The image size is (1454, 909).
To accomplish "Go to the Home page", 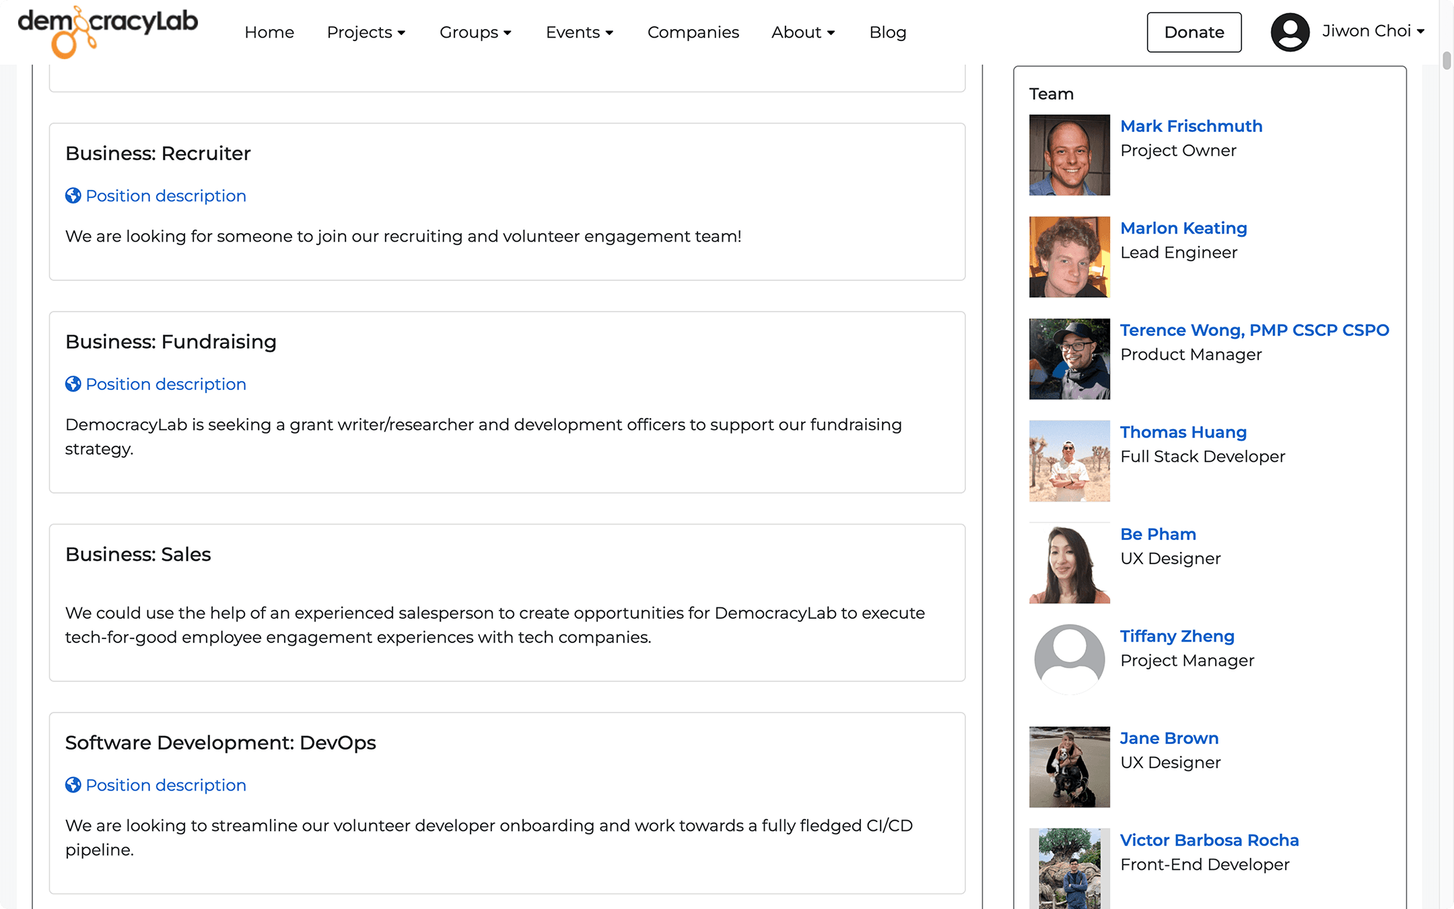I will 269,32.
